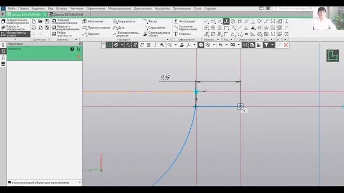Open file folder icon
The image size is (344, 193).
(x=40, y=21)
